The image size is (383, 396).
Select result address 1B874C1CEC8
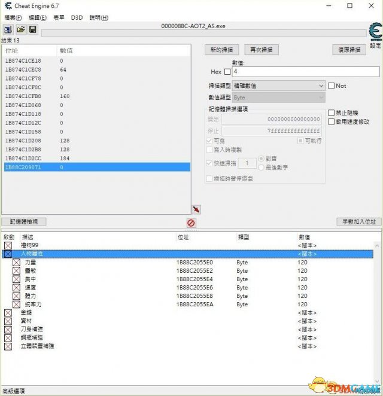tap(23, 70)
